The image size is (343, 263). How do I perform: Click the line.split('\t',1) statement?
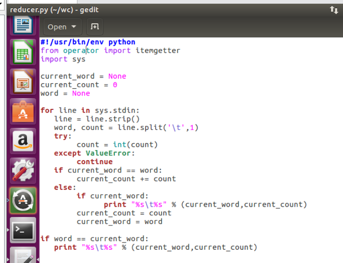pyautogui.click(x=158, y=128)
